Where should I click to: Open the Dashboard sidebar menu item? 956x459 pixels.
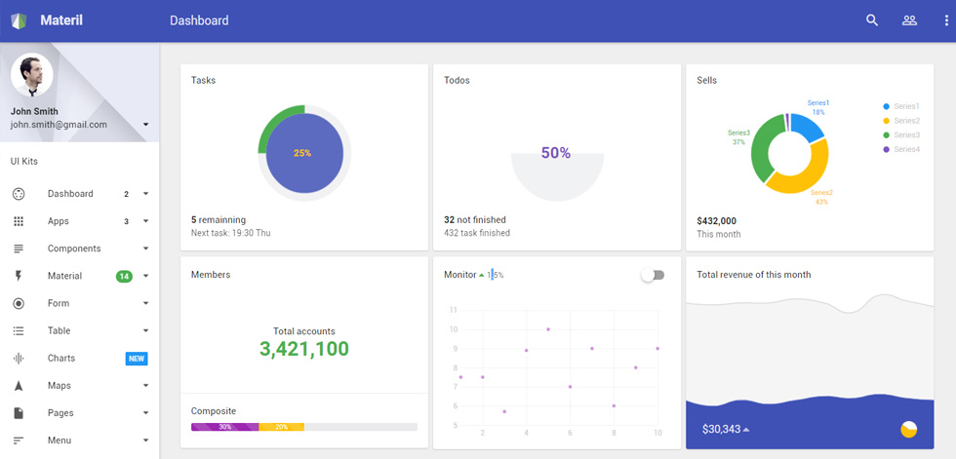click(80, 194)
